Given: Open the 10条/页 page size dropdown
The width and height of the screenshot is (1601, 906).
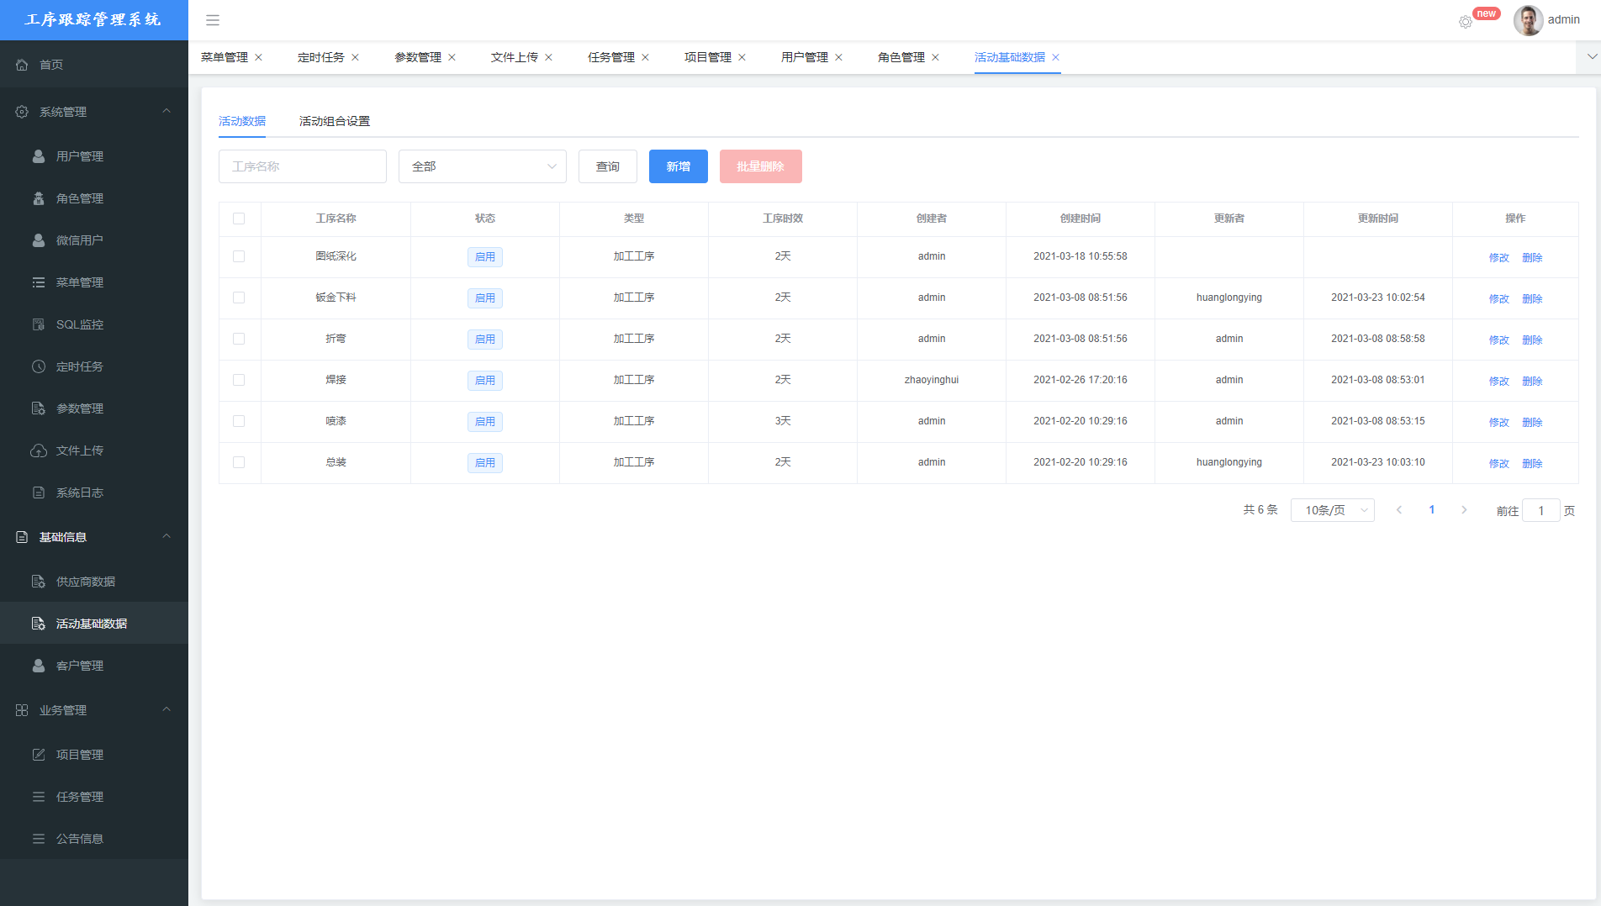Looking at the screenshot, I should tap(1333, 510).
